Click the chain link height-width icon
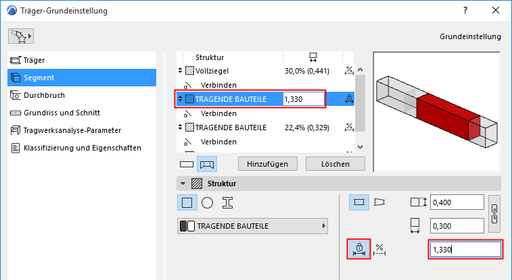 [x=494, y=214]
